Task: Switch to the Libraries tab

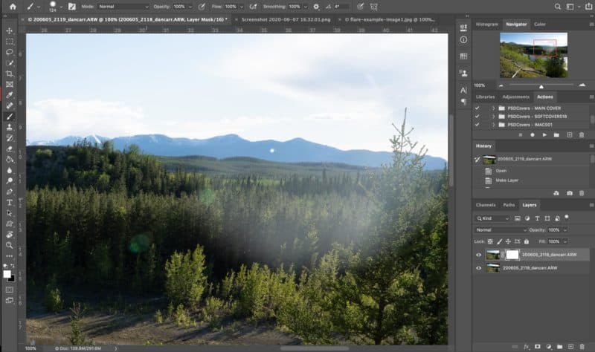Action: [486, 97]
